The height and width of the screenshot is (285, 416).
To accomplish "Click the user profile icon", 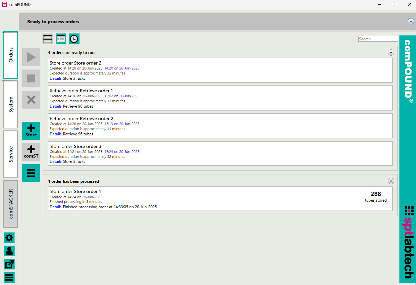I will point(9,251).
